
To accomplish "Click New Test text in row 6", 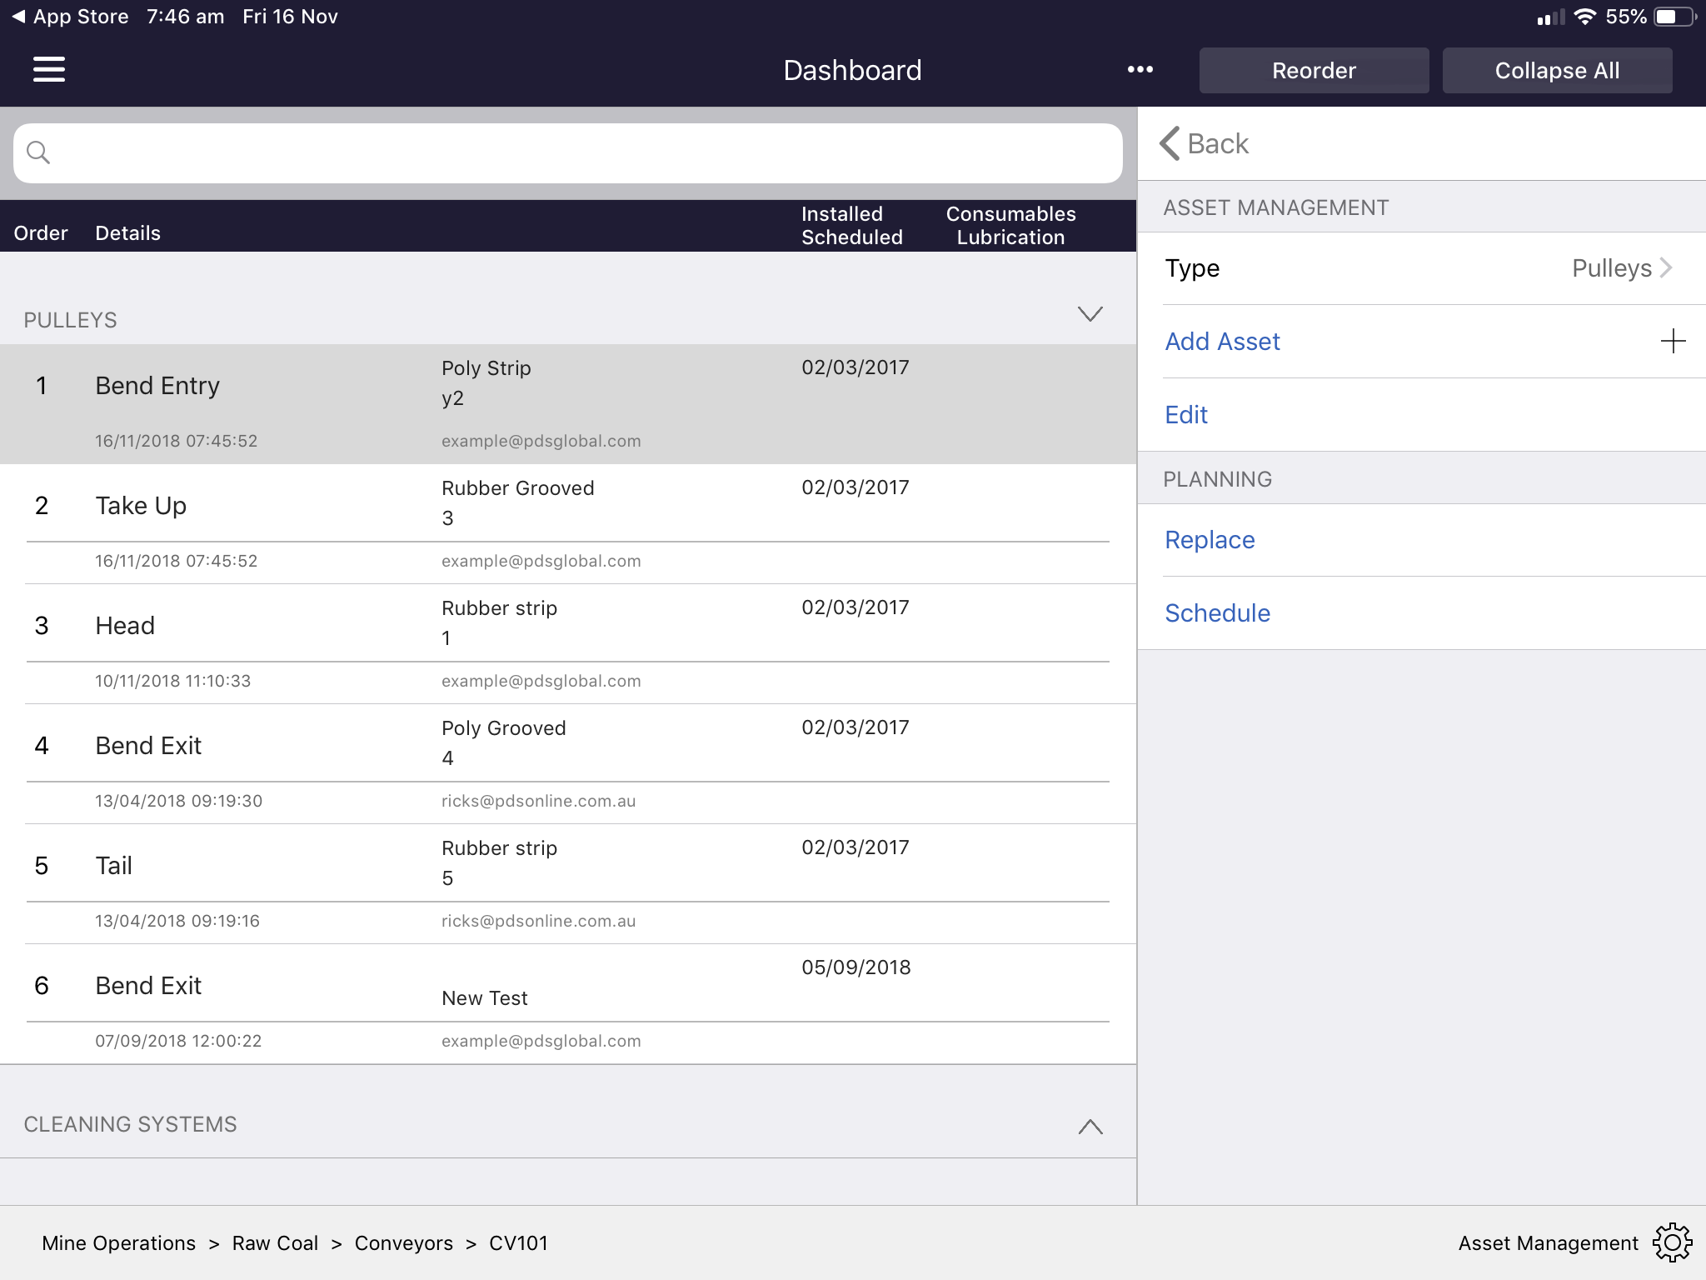I will click(x=484, y=998).
